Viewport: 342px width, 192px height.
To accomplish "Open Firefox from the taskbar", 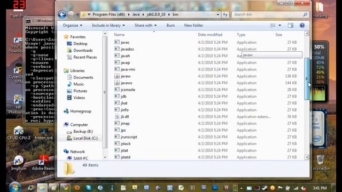I will 77,187.
